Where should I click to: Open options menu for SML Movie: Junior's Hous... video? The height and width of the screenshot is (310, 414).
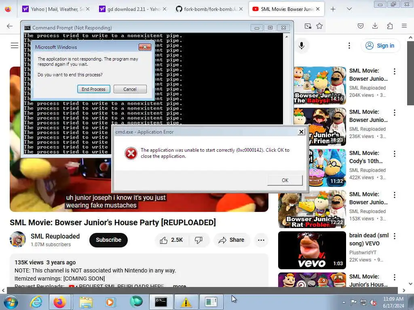coord(394,277)
